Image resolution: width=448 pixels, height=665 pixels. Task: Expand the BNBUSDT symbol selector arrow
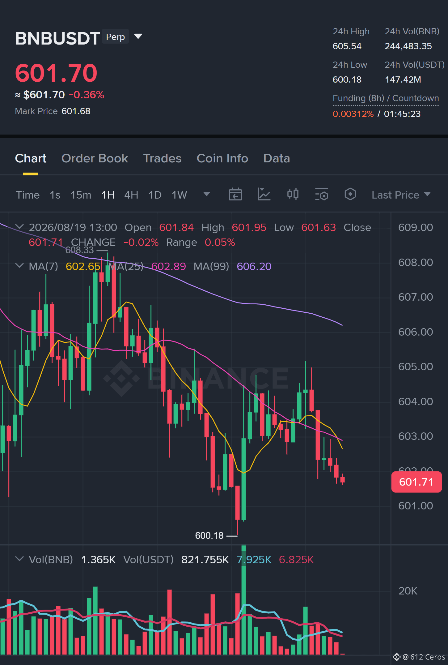tap(138, 36)
